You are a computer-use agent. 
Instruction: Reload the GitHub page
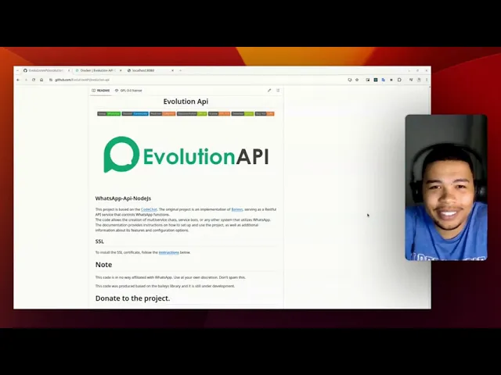pyautogui.click(x=34, y=80)
